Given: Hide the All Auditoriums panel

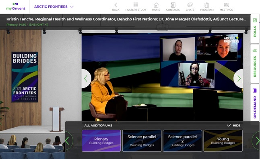Looking at the screenshot, I should pyautogui.click(x=233, y=125).
